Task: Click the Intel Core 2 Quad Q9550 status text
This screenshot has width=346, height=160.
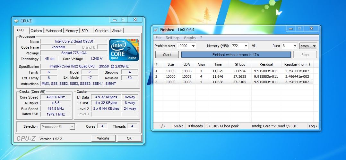Action: coord(274,126)
